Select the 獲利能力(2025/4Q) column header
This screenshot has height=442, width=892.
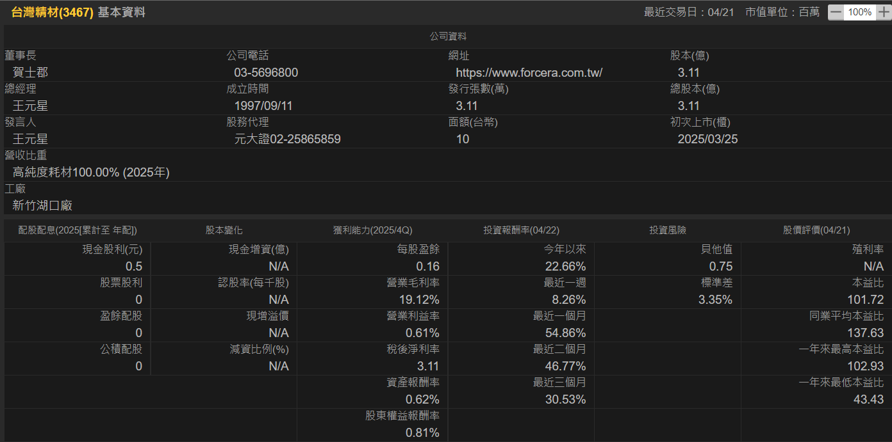372,230
